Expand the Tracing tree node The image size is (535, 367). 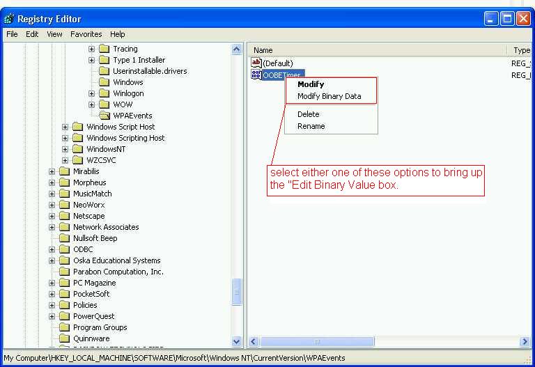[x=91, y=49]
